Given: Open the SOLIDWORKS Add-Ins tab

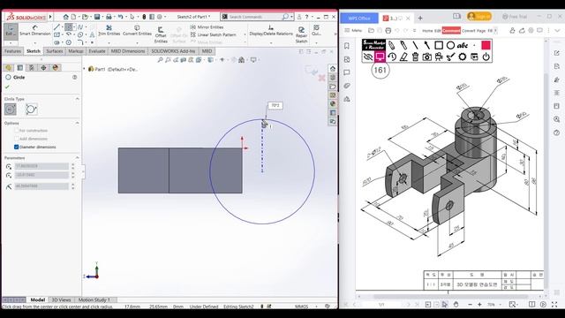Looking at the screenshot, I should [173, 51].
